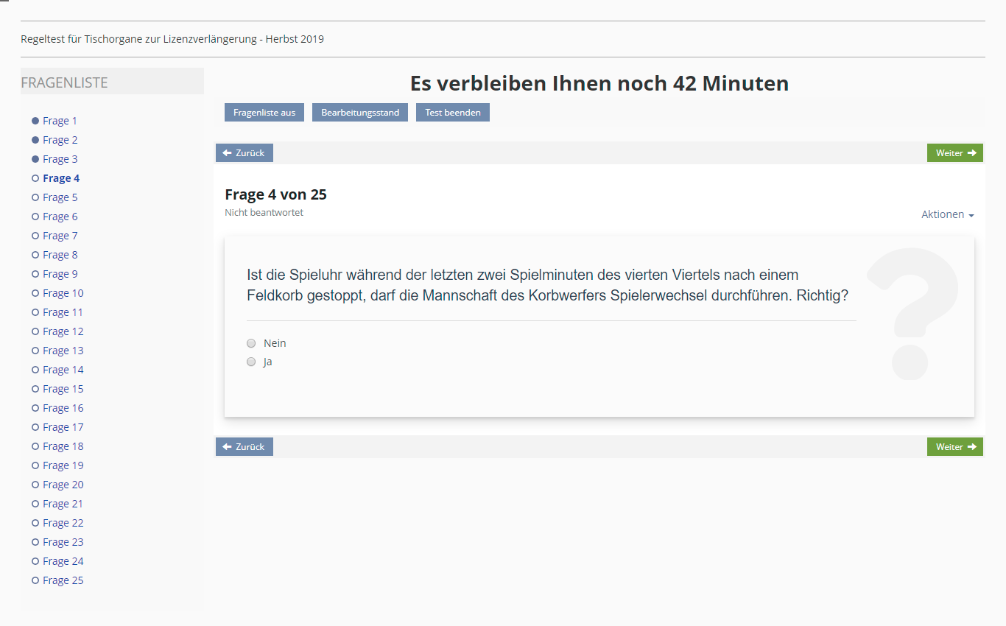This screenshot has width=1006, height=626.
Task: Open the Frage 25 link
Action: point(63,580)
